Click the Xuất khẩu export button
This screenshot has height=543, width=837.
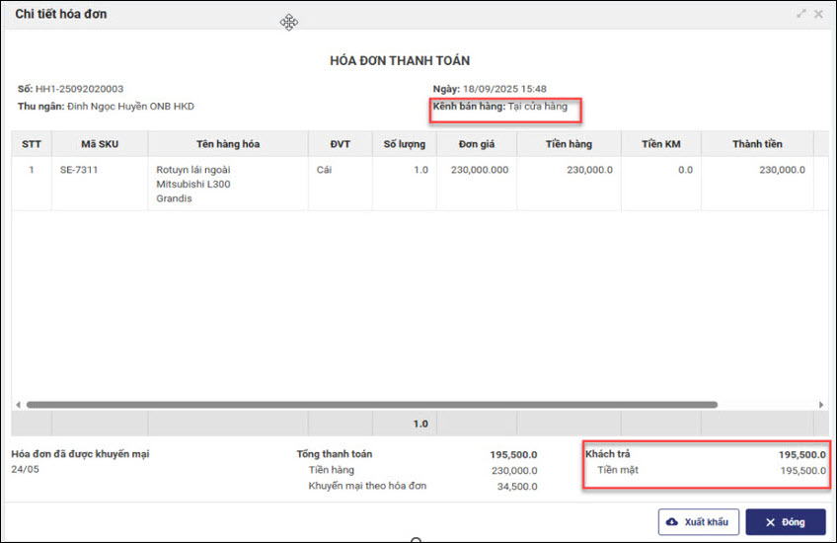[x=698, y=522]
